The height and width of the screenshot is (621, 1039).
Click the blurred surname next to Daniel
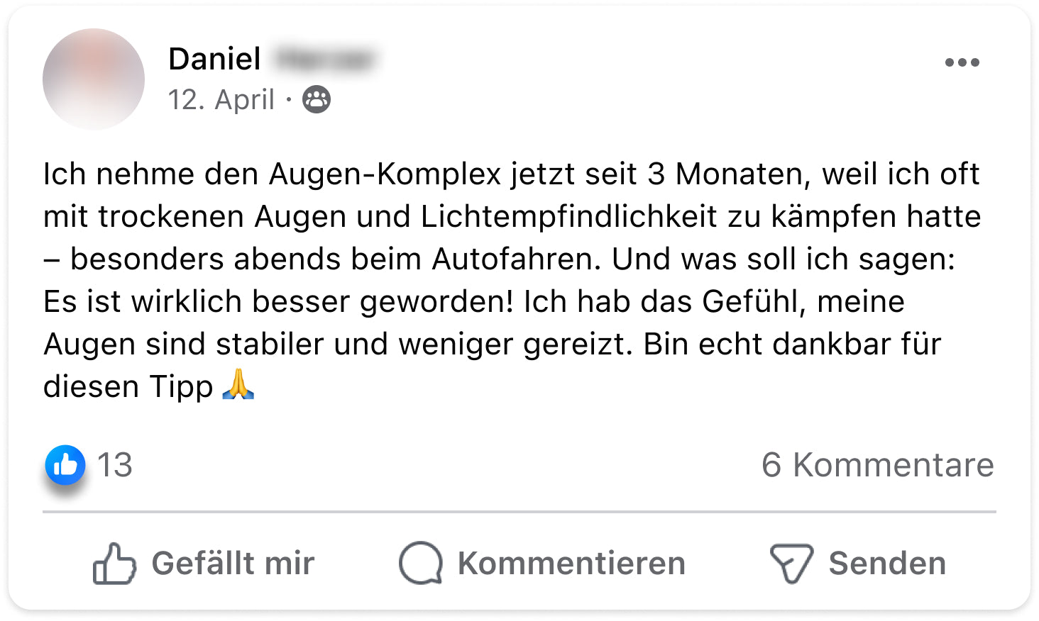pos(324,59)
